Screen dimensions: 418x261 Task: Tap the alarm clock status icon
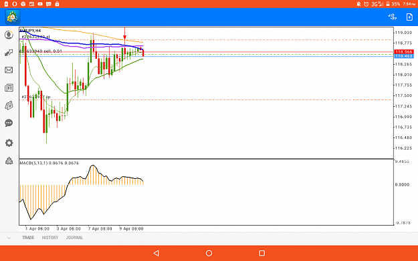click(367, 4)
